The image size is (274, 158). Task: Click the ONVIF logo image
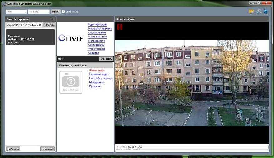pos(71,38)
